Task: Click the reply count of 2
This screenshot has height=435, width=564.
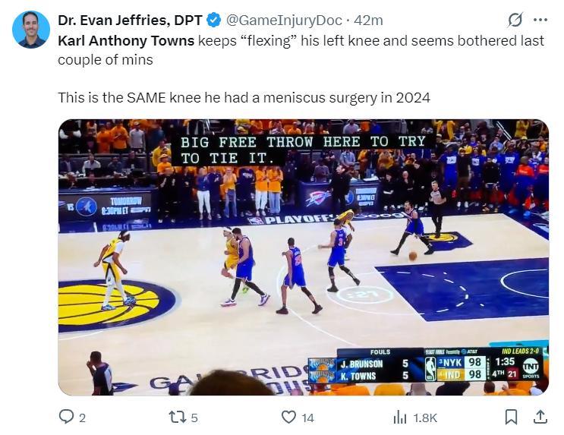Action: click(x=83, y=418)
